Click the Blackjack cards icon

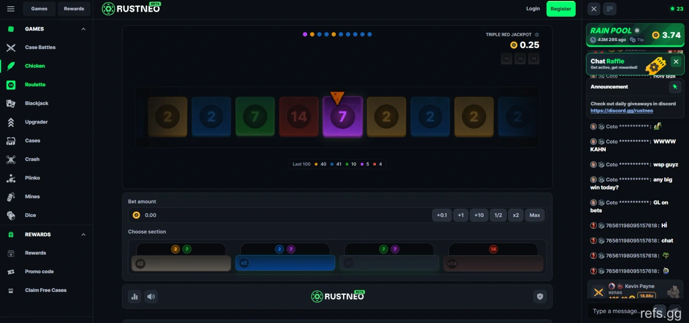tap(11, 103)
